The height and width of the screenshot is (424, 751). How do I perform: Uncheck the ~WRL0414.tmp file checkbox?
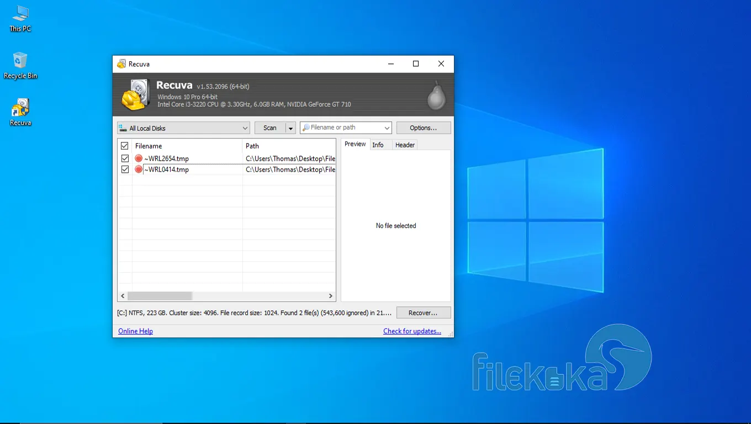pos(125,169)
